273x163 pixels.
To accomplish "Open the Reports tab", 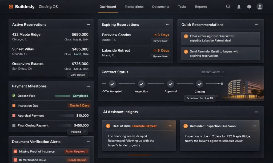I will pyautogui.click(x=201, y=7).
